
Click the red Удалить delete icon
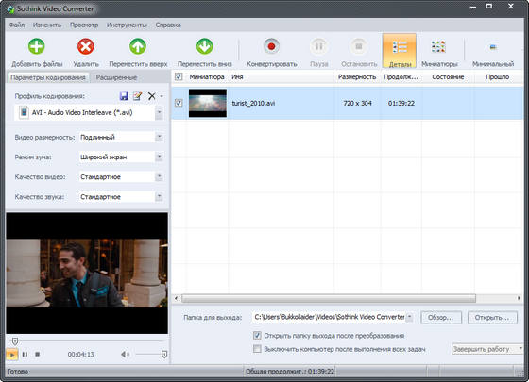(86, 46)
